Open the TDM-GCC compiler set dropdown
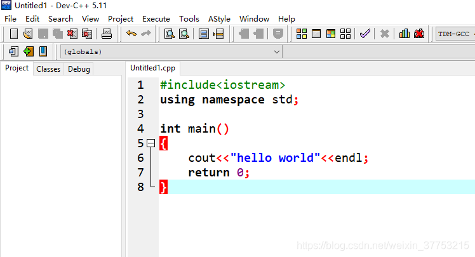The image size is (475, 257). (455, 34)
